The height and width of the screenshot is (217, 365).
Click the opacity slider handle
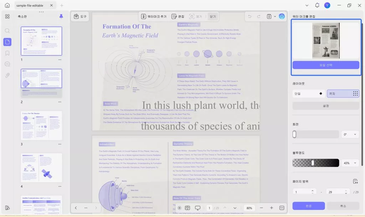(x=313, y=163)
